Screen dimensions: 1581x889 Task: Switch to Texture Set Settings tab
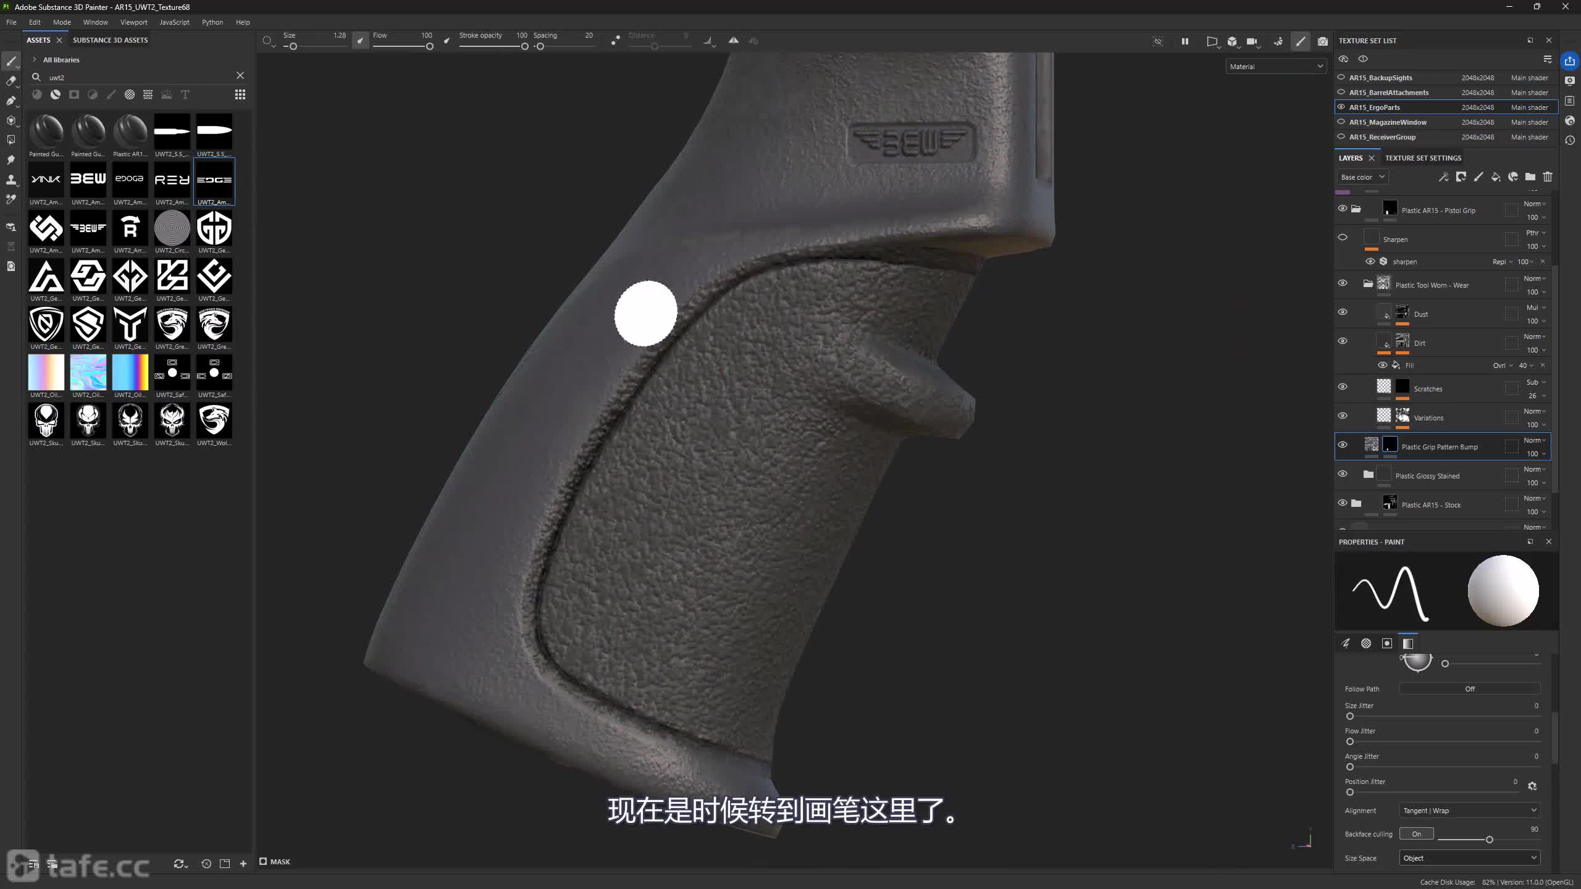[1423, 158]
